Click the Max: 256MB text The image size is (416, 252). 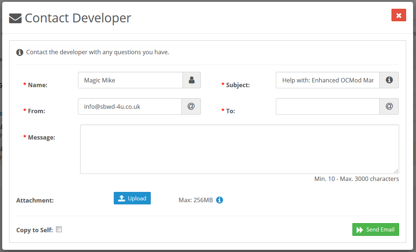196,200
